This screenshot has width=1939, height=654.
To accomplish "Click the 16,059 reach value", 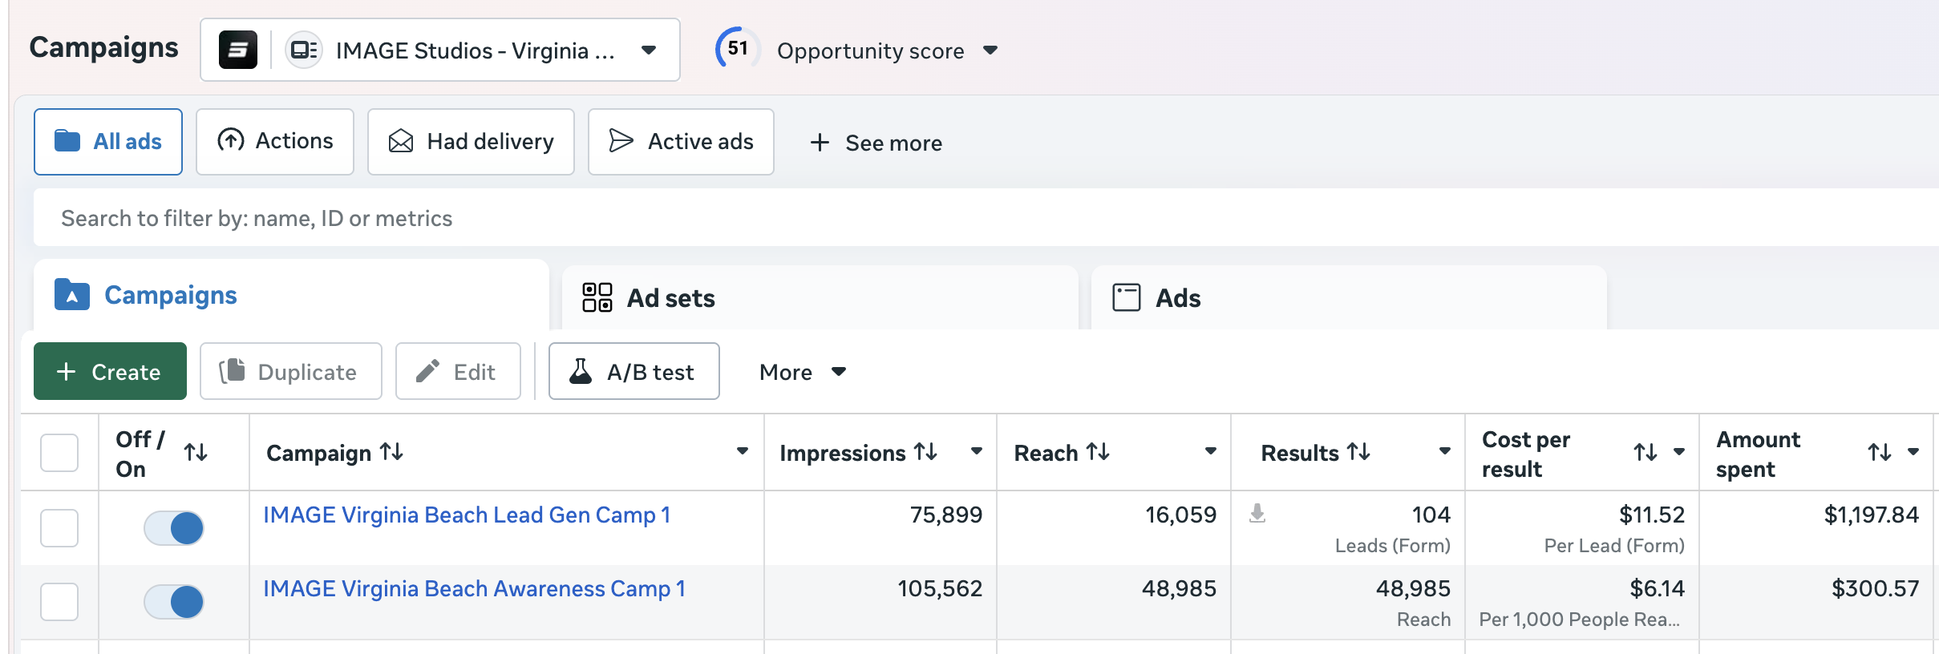I will (1181, 515).
